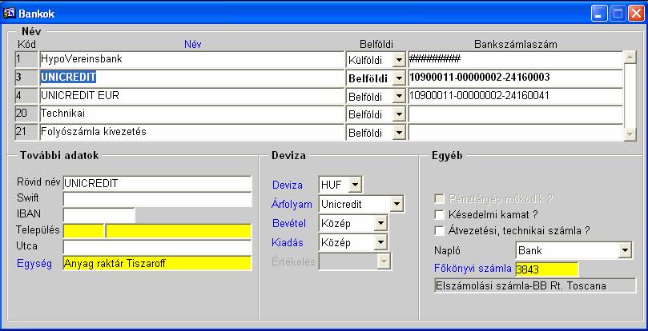Click the Elszámolási számla-BB Rt. Toscana field

click(x=535, y=285)
